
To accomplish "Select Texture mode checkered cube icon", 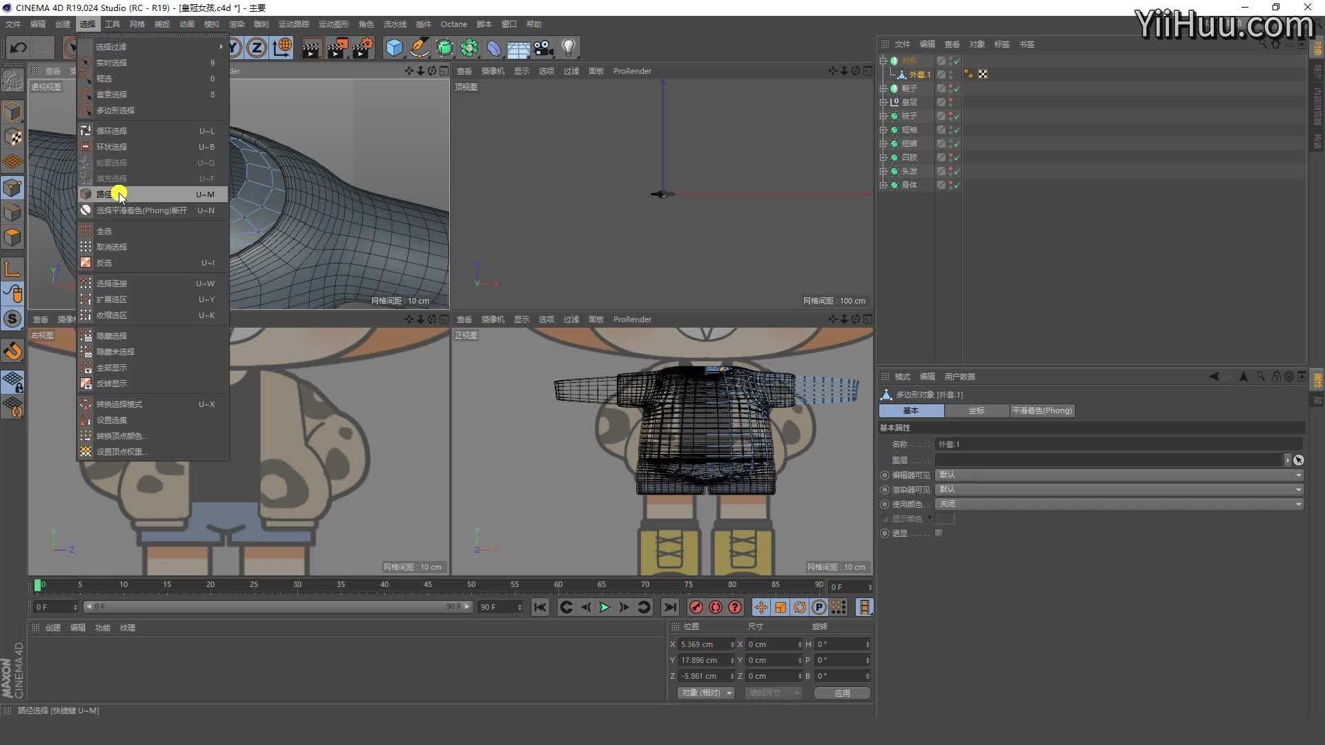I will coord(12,137).
